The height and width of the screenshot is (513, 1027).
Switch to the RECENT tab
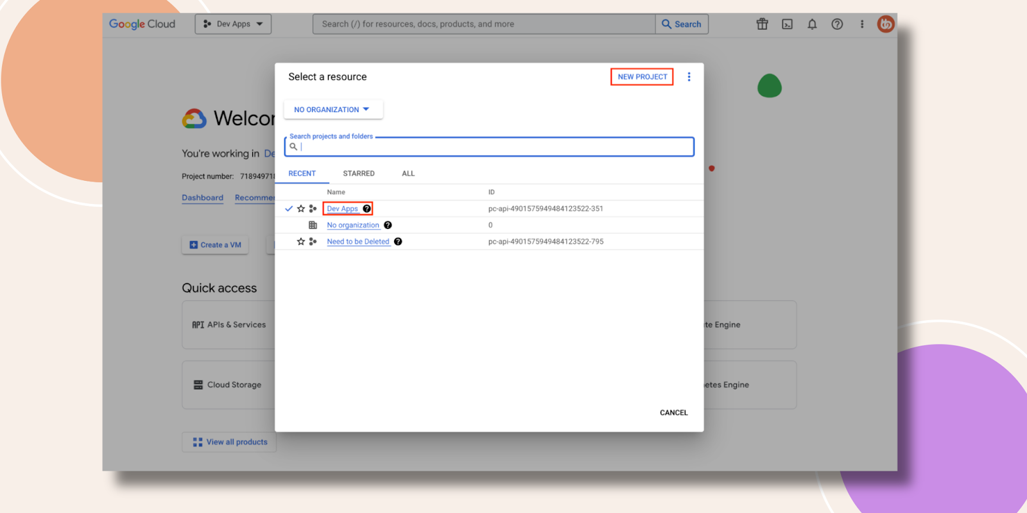[x=302, y=174]
